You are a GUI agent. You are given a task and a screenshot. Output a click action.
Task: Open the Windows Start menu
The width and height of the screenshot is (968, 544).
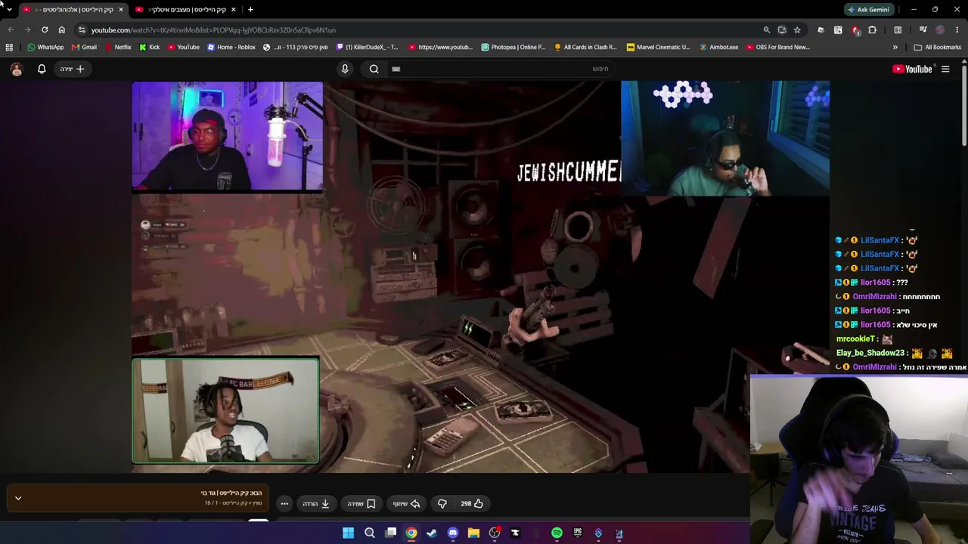click(348, 533)
